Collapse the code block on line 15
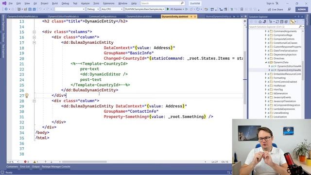Viewport: 311px width, 175px height. (x=34, y=32)
